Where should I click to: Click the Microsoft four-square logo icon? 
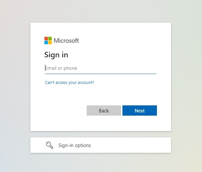tap(48, 41)
